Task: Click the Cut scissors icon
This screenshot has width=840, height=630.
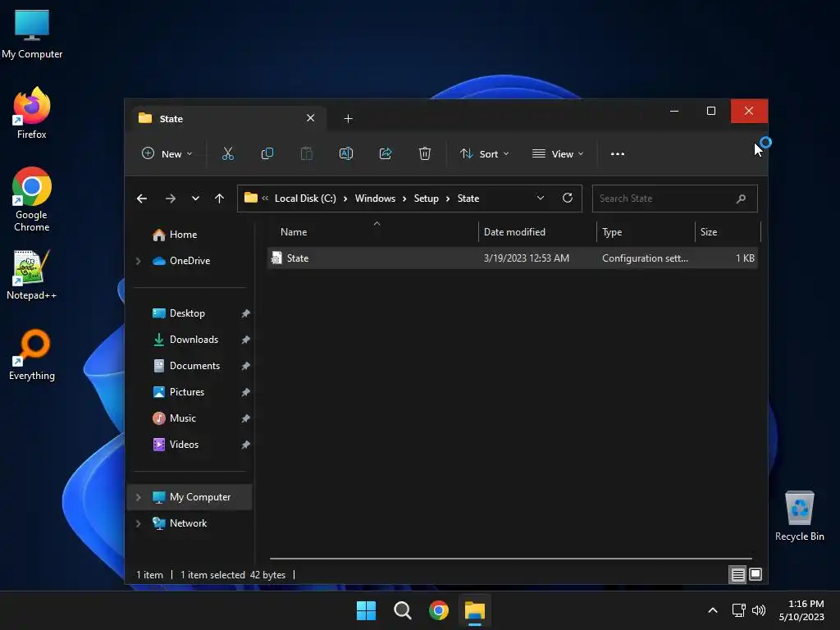Action: click(228, 153)
